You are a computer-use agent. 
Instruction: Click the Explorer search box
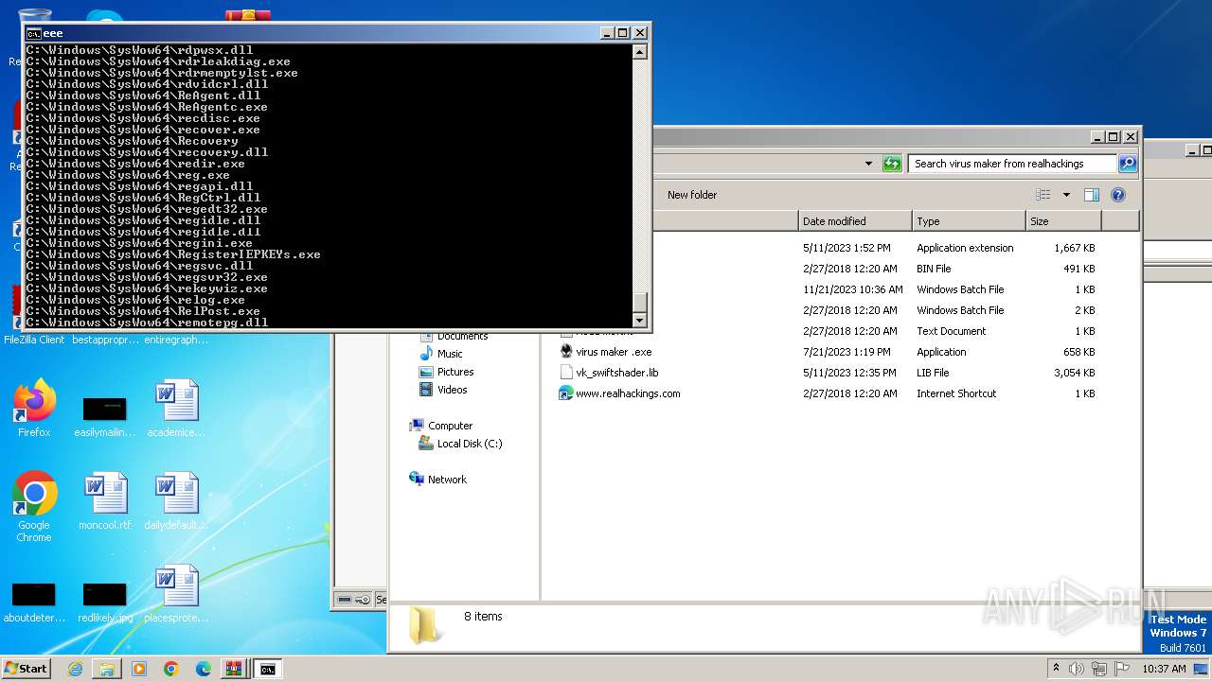(1012, 164)
